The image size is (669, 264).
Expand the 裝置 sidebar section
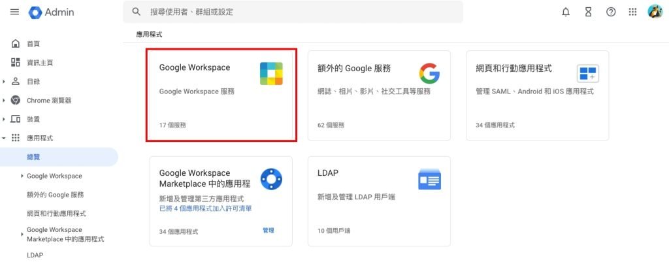[4, 119]
